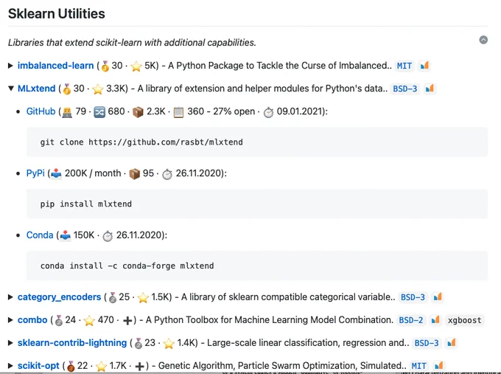Click star icon on MLxtend row
Viewport: 501px width, 374px height.
click(x=98, y=89)
